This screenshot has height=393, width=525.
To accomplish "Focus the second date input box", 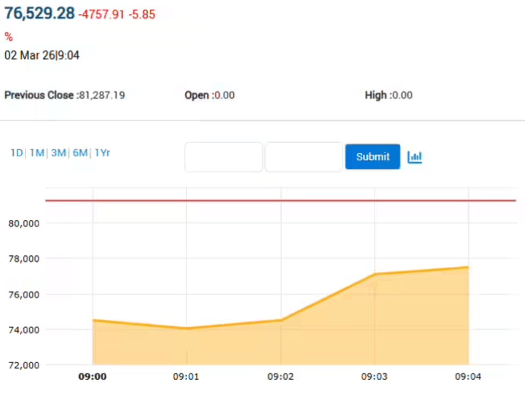I will (303, 157).
